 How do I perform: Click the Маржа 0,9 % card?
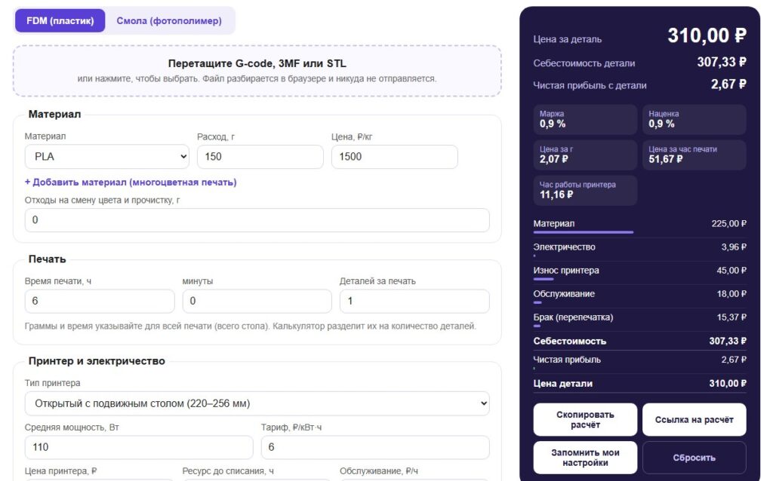point(585,119)
